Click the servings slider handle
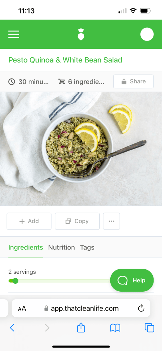162x351 pixels. tap(15, 281)
